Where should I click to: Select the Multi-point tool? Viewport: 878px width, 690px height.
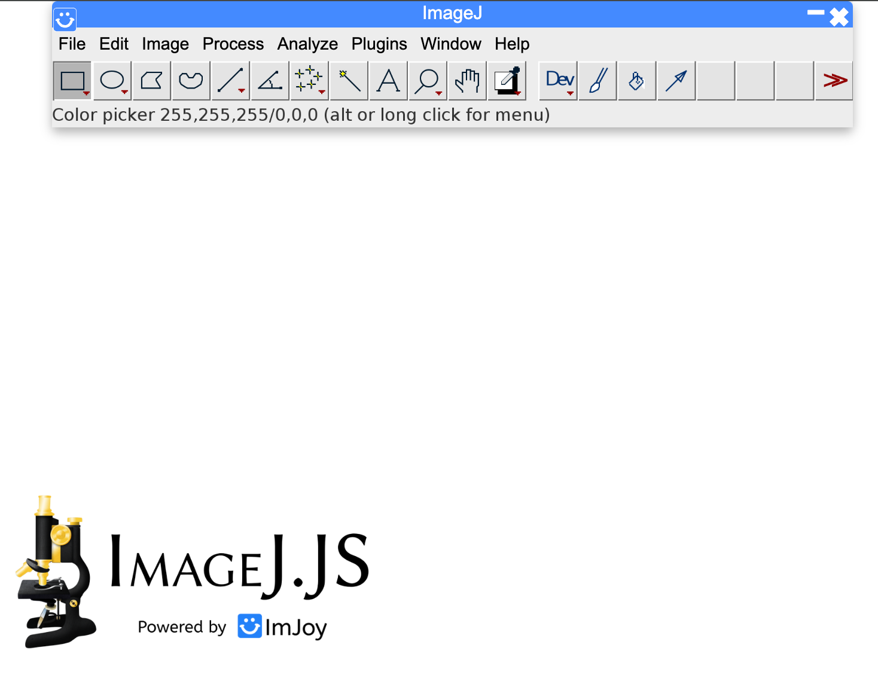pyautogui.click(x=309, y=81)
